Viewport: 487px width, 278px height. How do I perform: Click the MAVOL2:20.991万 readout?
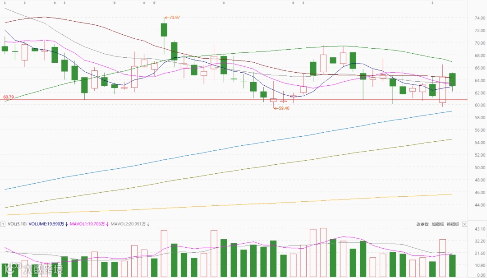(130, 224)
